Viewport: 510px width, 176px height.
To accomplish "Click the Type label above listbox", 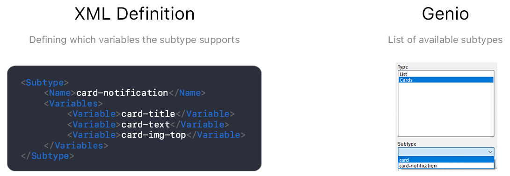I will pos(403,67).
